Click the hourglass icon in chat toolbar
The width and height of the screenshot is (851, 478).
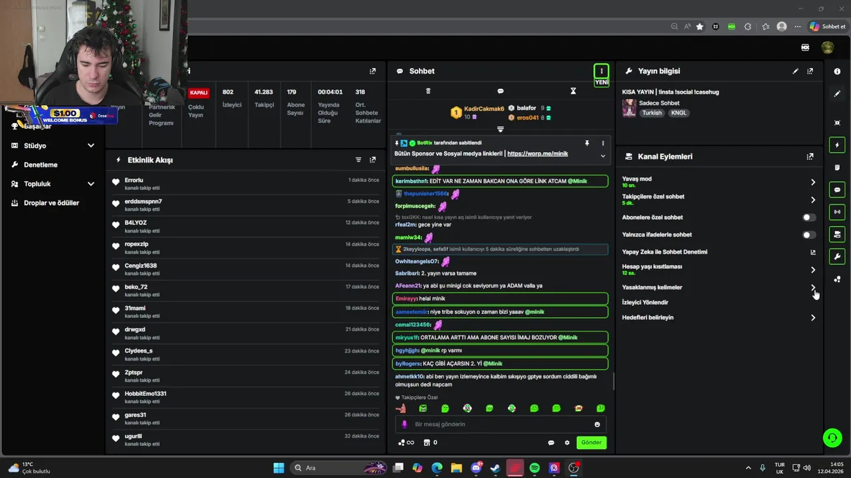tap(573, 91)
